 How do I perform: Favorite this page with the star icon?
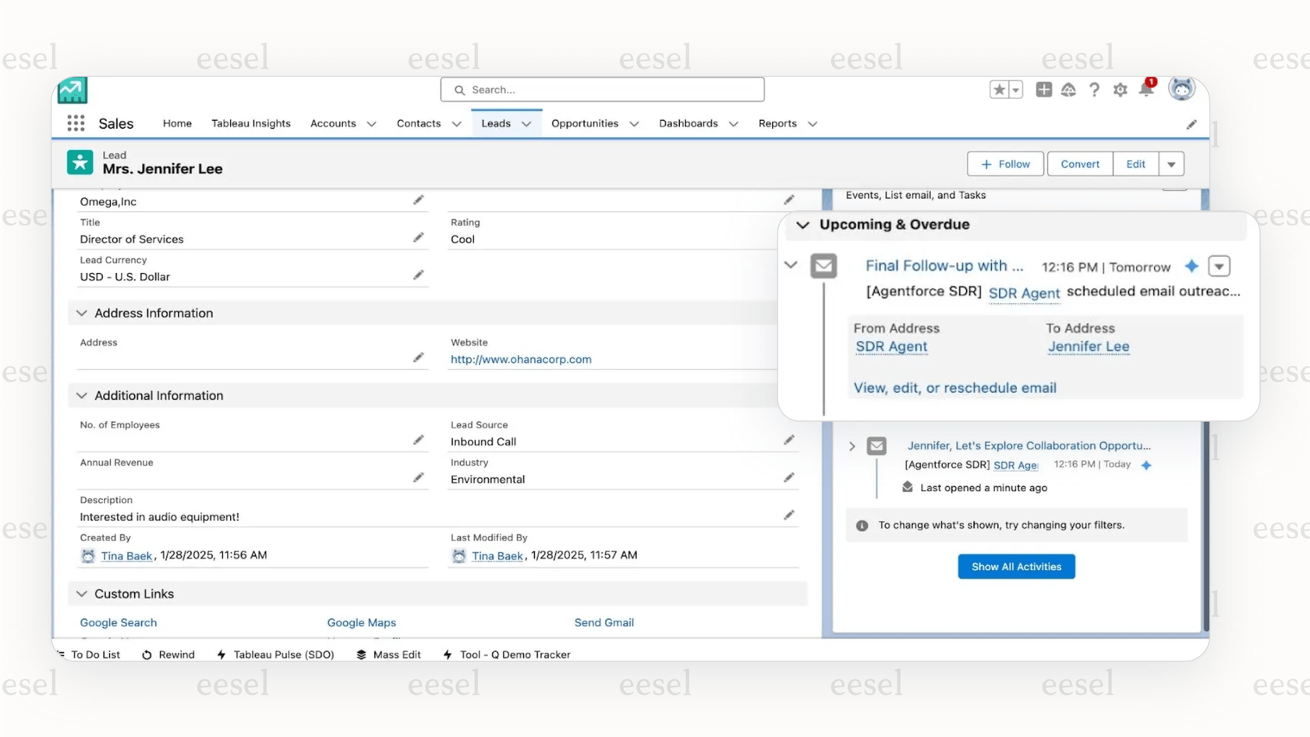[x=1000, y=90]
